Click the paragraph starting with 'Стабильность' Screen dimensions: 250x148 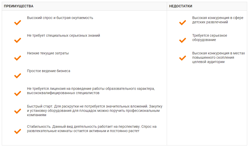click(x=93, y=129)
